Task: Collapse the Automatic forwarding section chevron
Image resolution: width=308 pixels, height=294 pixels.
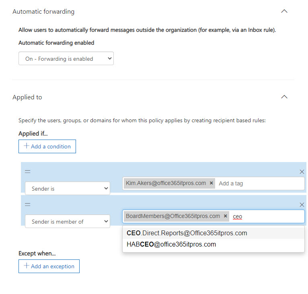Action: tap(284, 11)
